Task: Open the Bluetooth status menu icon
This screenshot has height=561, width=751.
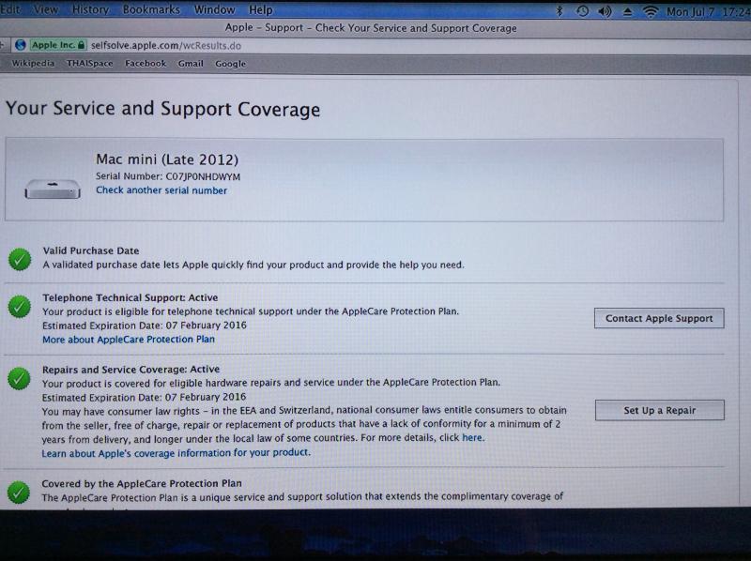Action: 559,10
